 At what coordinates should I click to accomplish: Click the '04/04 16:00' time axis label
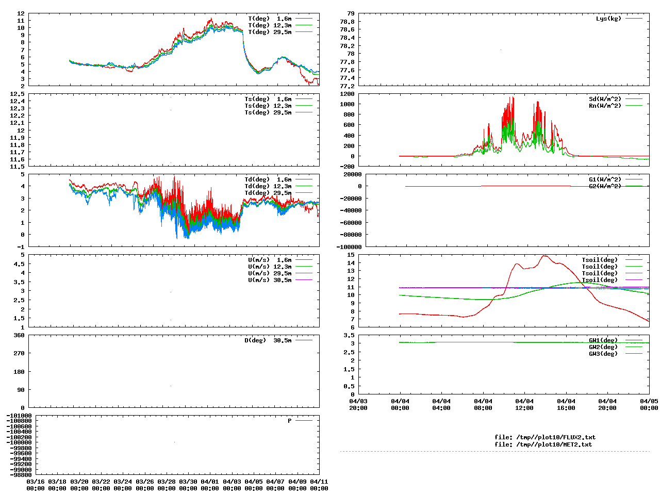click(566, 405)
